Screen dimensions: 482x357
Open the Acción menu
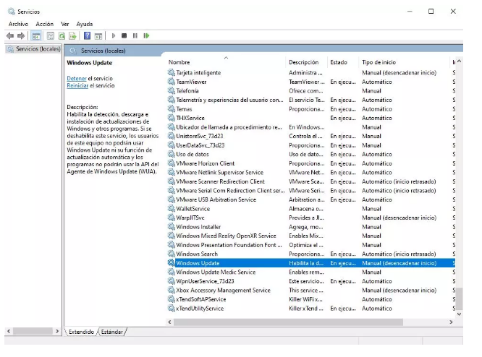point(45,24)
